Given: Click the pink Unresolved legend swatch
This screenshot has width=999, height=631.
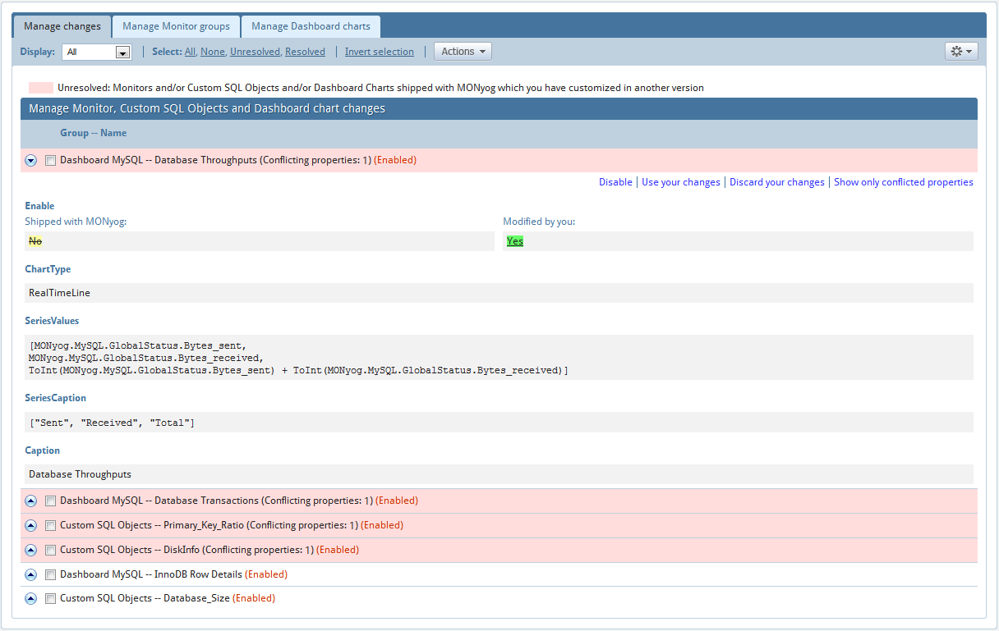Looking at the screenshot, I should (41, 88).
